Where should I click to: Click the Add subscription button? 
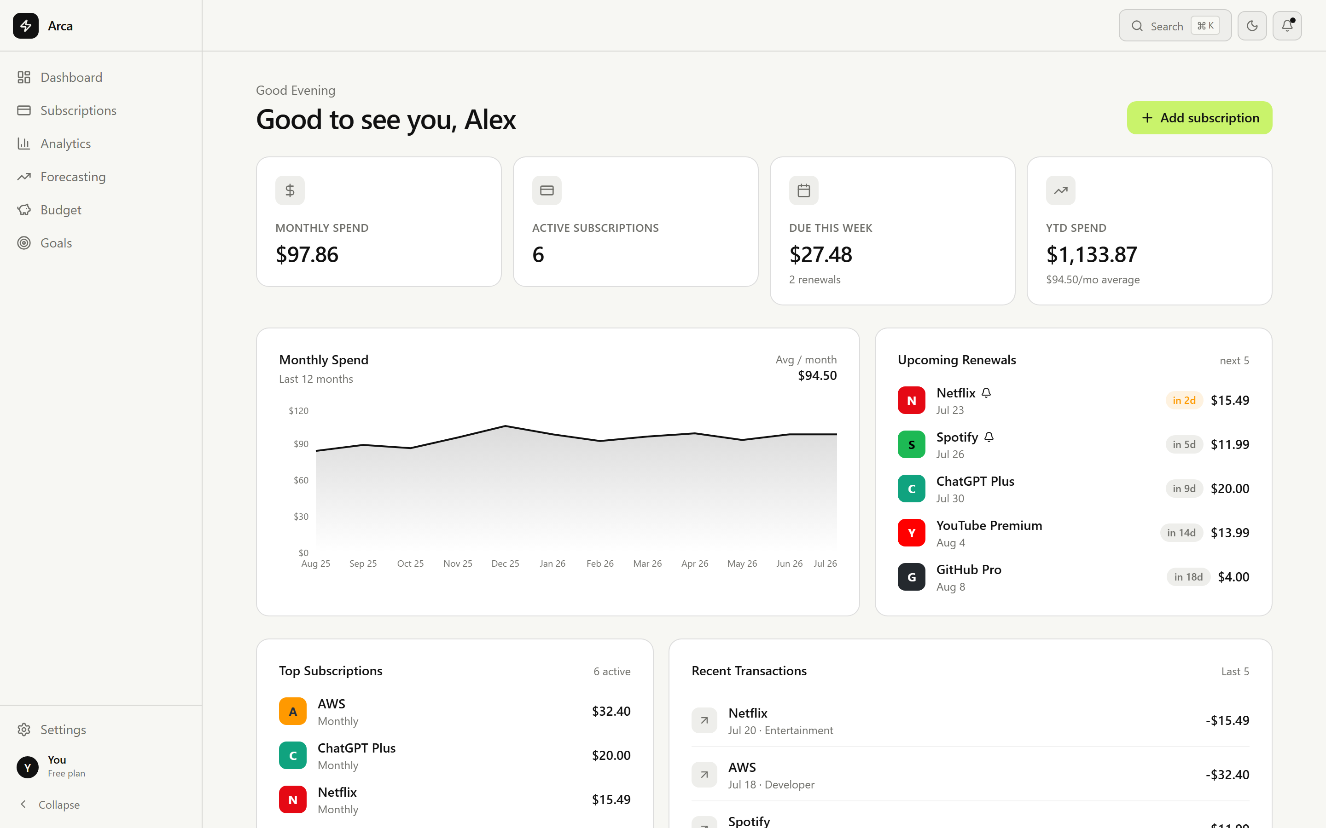pyautogui.click(x=1199, y=118)
